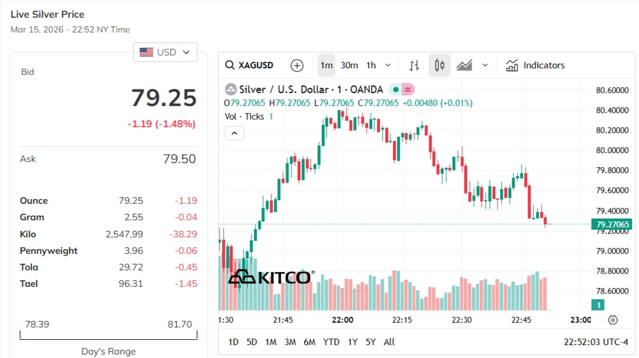Click the Kitco logo on chart

(271, 277)
